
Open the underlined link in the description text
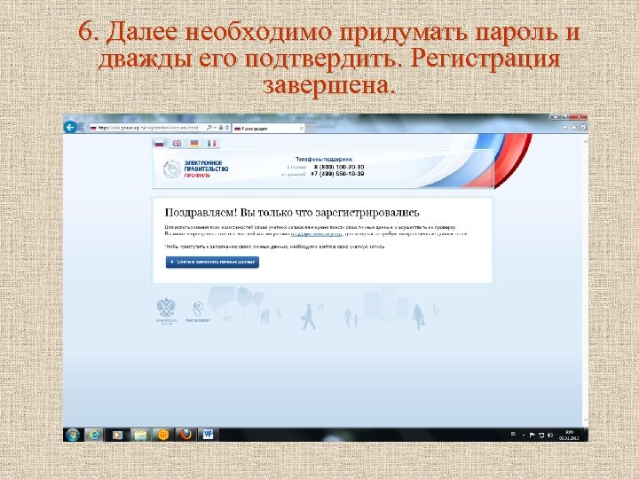317,234
